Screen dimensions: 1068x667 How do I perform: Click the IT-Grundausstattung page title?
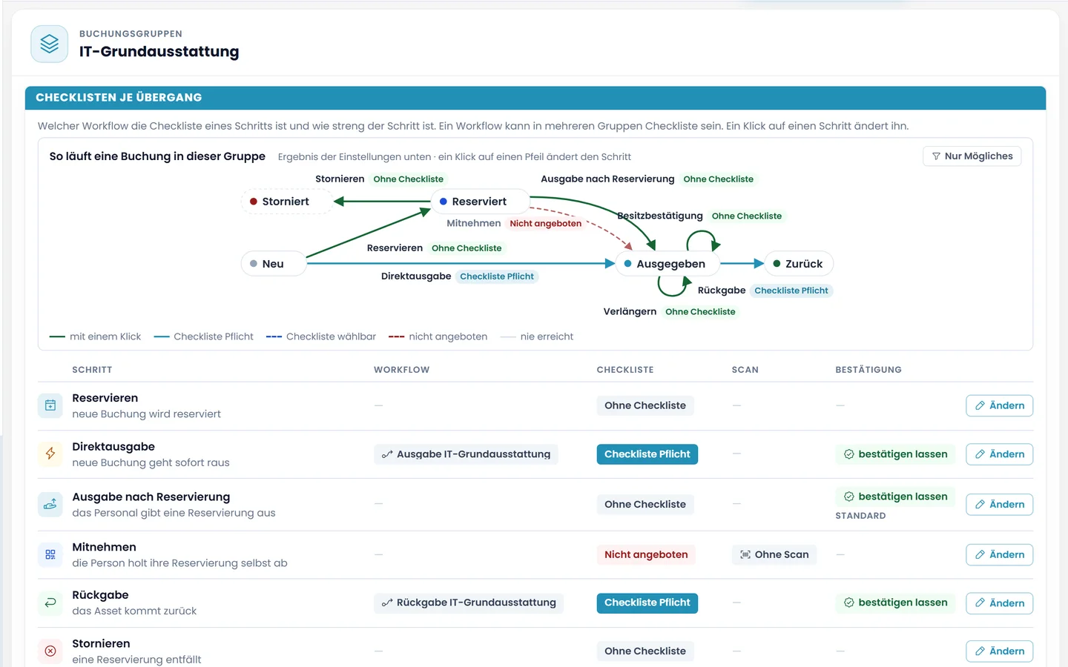pyautogui.click(x=159, y=52)
